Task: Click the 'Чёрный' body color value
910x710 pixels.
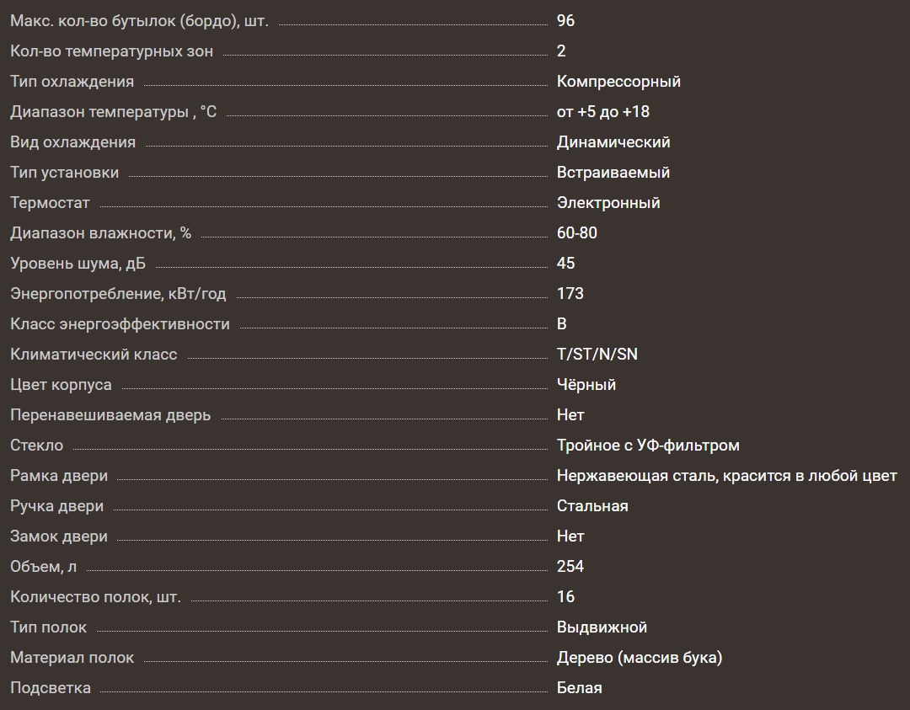Action: click(x=586, y=385)
